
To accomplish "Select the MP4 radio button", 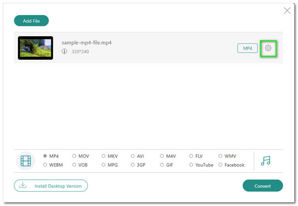I will coord(45,156).
